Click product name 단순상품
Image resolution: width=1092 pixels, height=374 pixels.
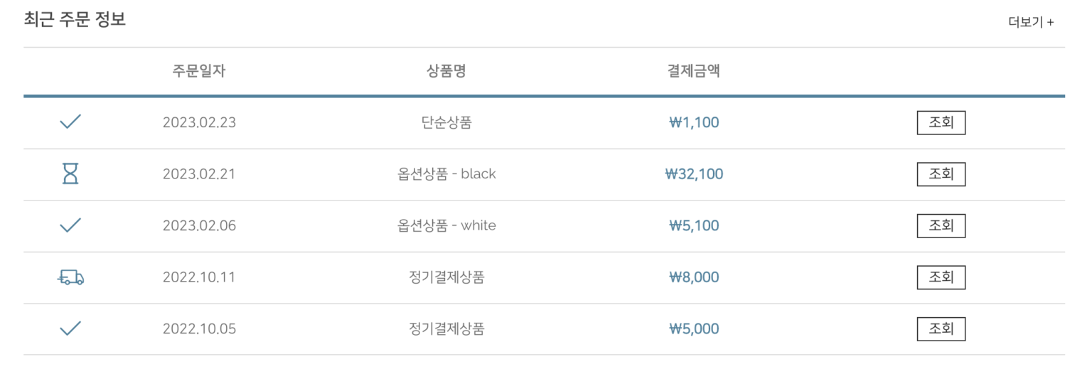coord(446,122)
